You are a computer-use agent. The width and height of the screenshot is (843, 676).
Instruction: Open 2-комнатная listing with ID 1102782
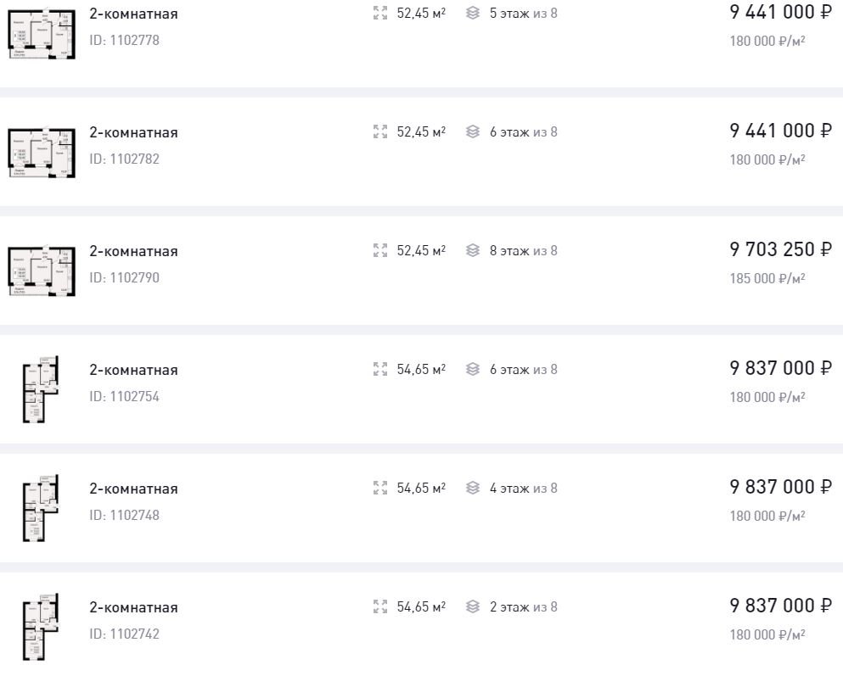tap(133, 132)
